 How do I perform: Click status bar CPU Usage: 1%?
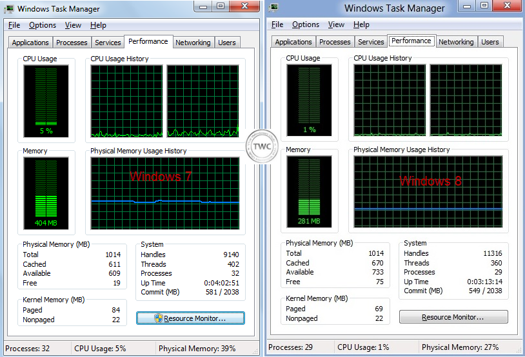point(363,347)
